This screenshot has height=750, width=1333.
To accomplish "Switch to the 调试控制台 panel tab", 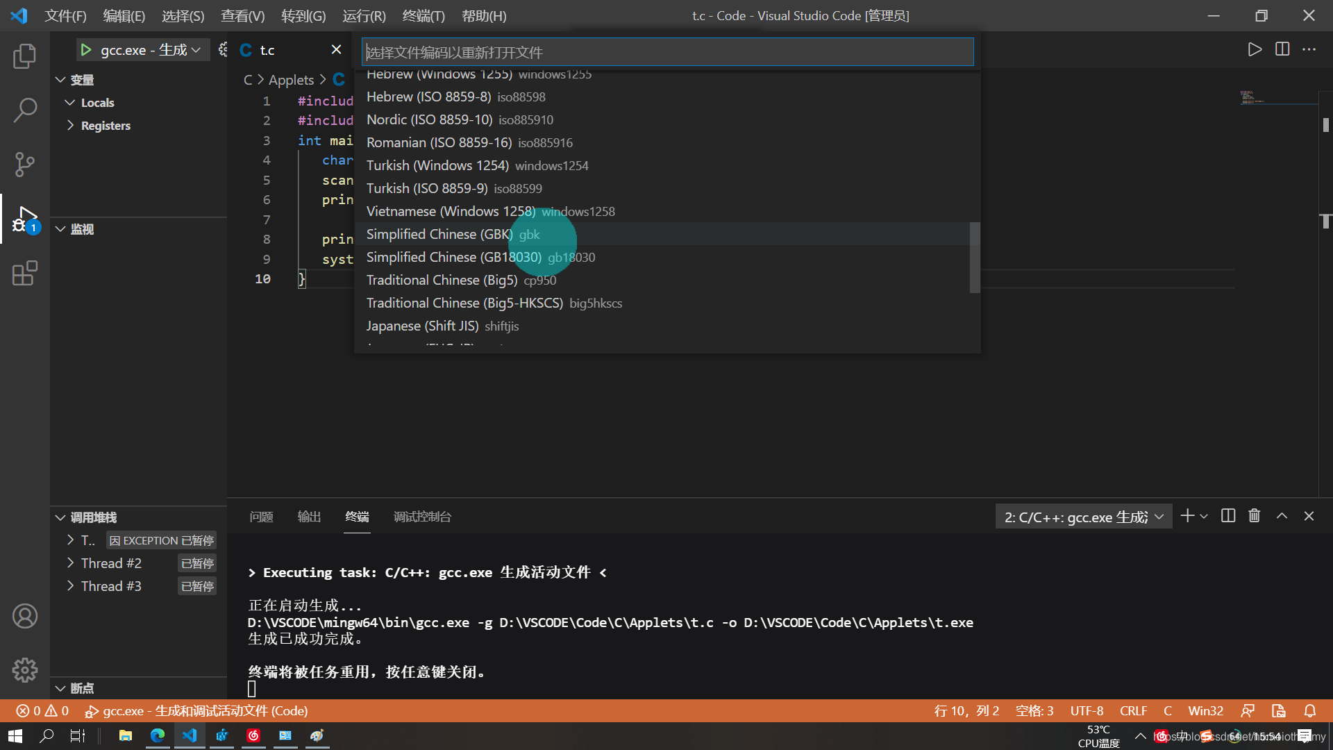I will [x=422, y=517].
